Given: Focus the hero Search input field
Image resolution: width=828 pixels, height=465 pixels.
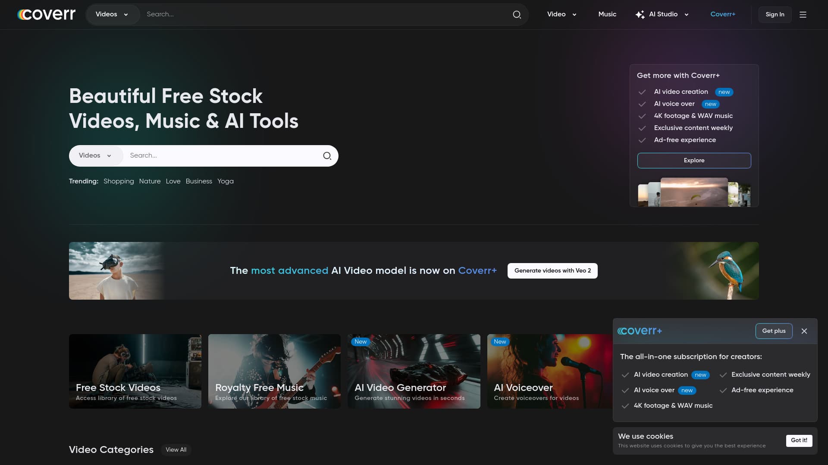Looking at the screenshot, I should 222,156.
